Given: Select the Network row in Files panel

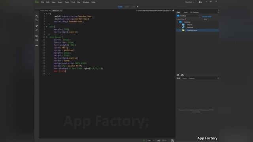Looking at the screenshot, I should click(x=198, y=28).
